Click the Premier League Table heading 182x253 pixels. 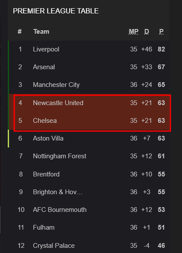tap(56, 11)
